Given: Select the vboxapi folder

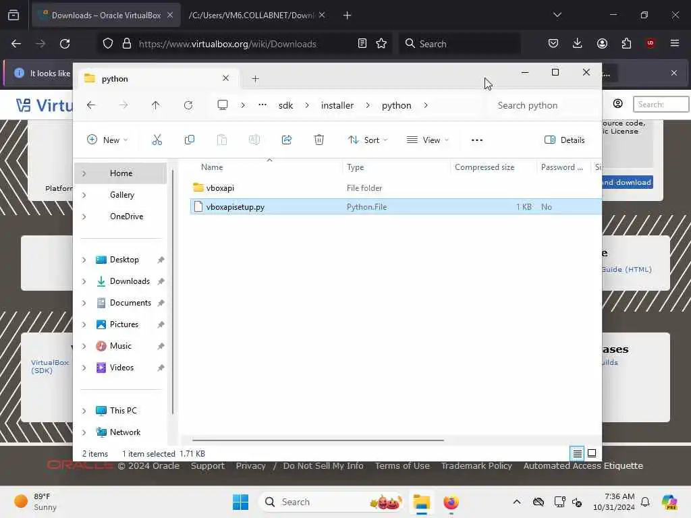Looking at the screenshot, I should point(220,188).
